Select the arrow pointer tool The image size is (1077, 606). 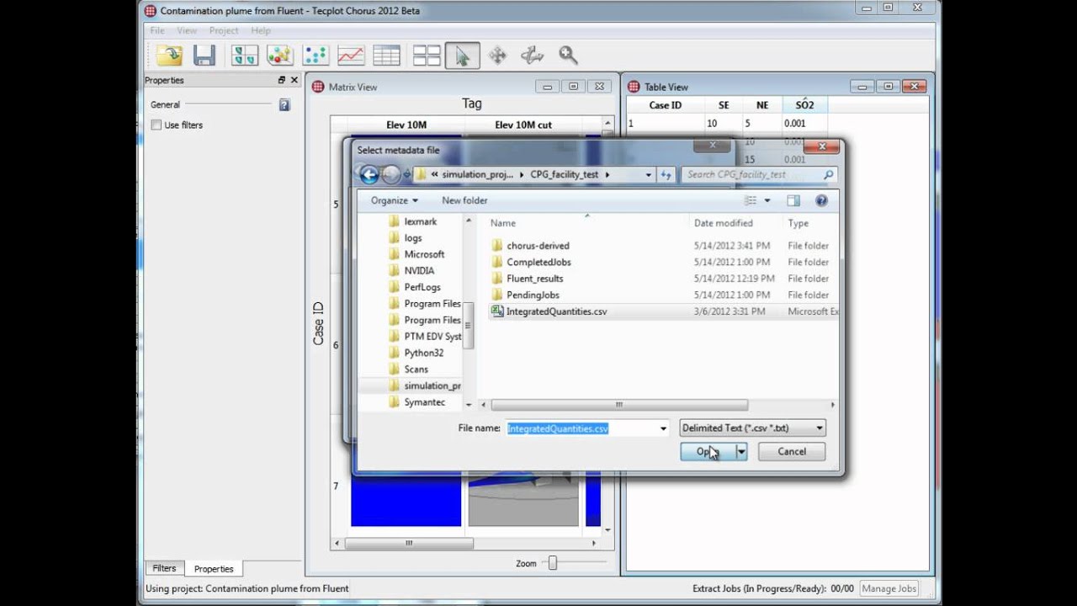(462, 56)
